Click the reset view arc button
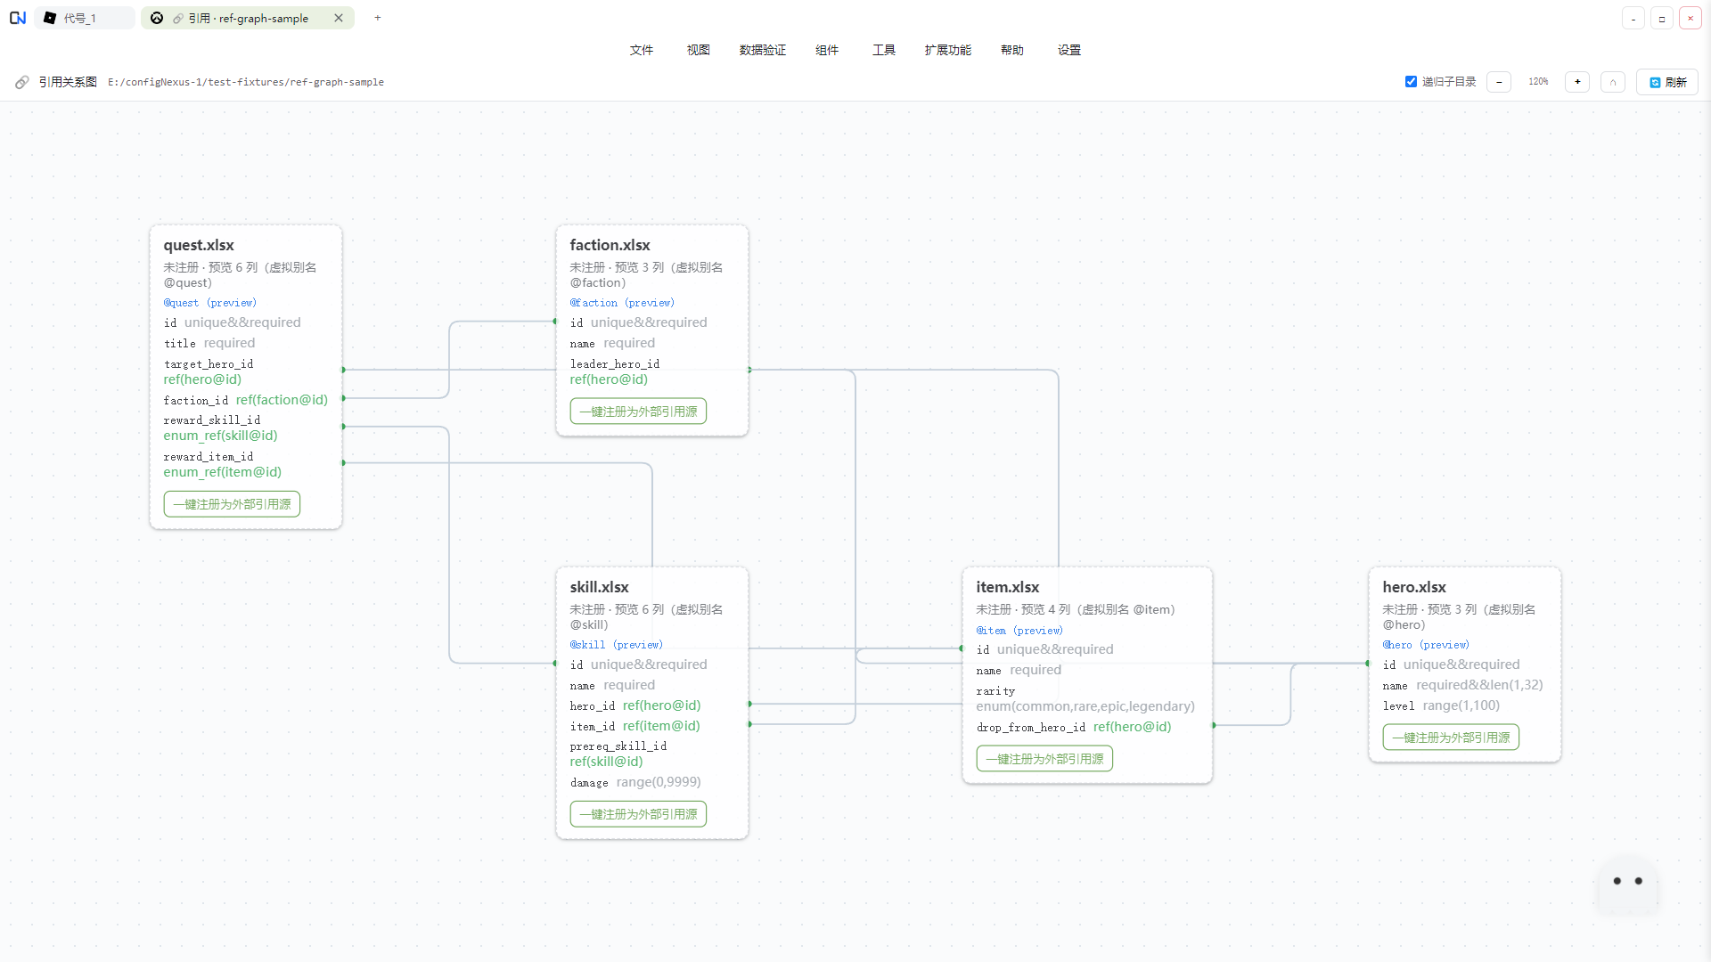The width and height of the screenshot is (1711, 962). [x=1613, y=82]
